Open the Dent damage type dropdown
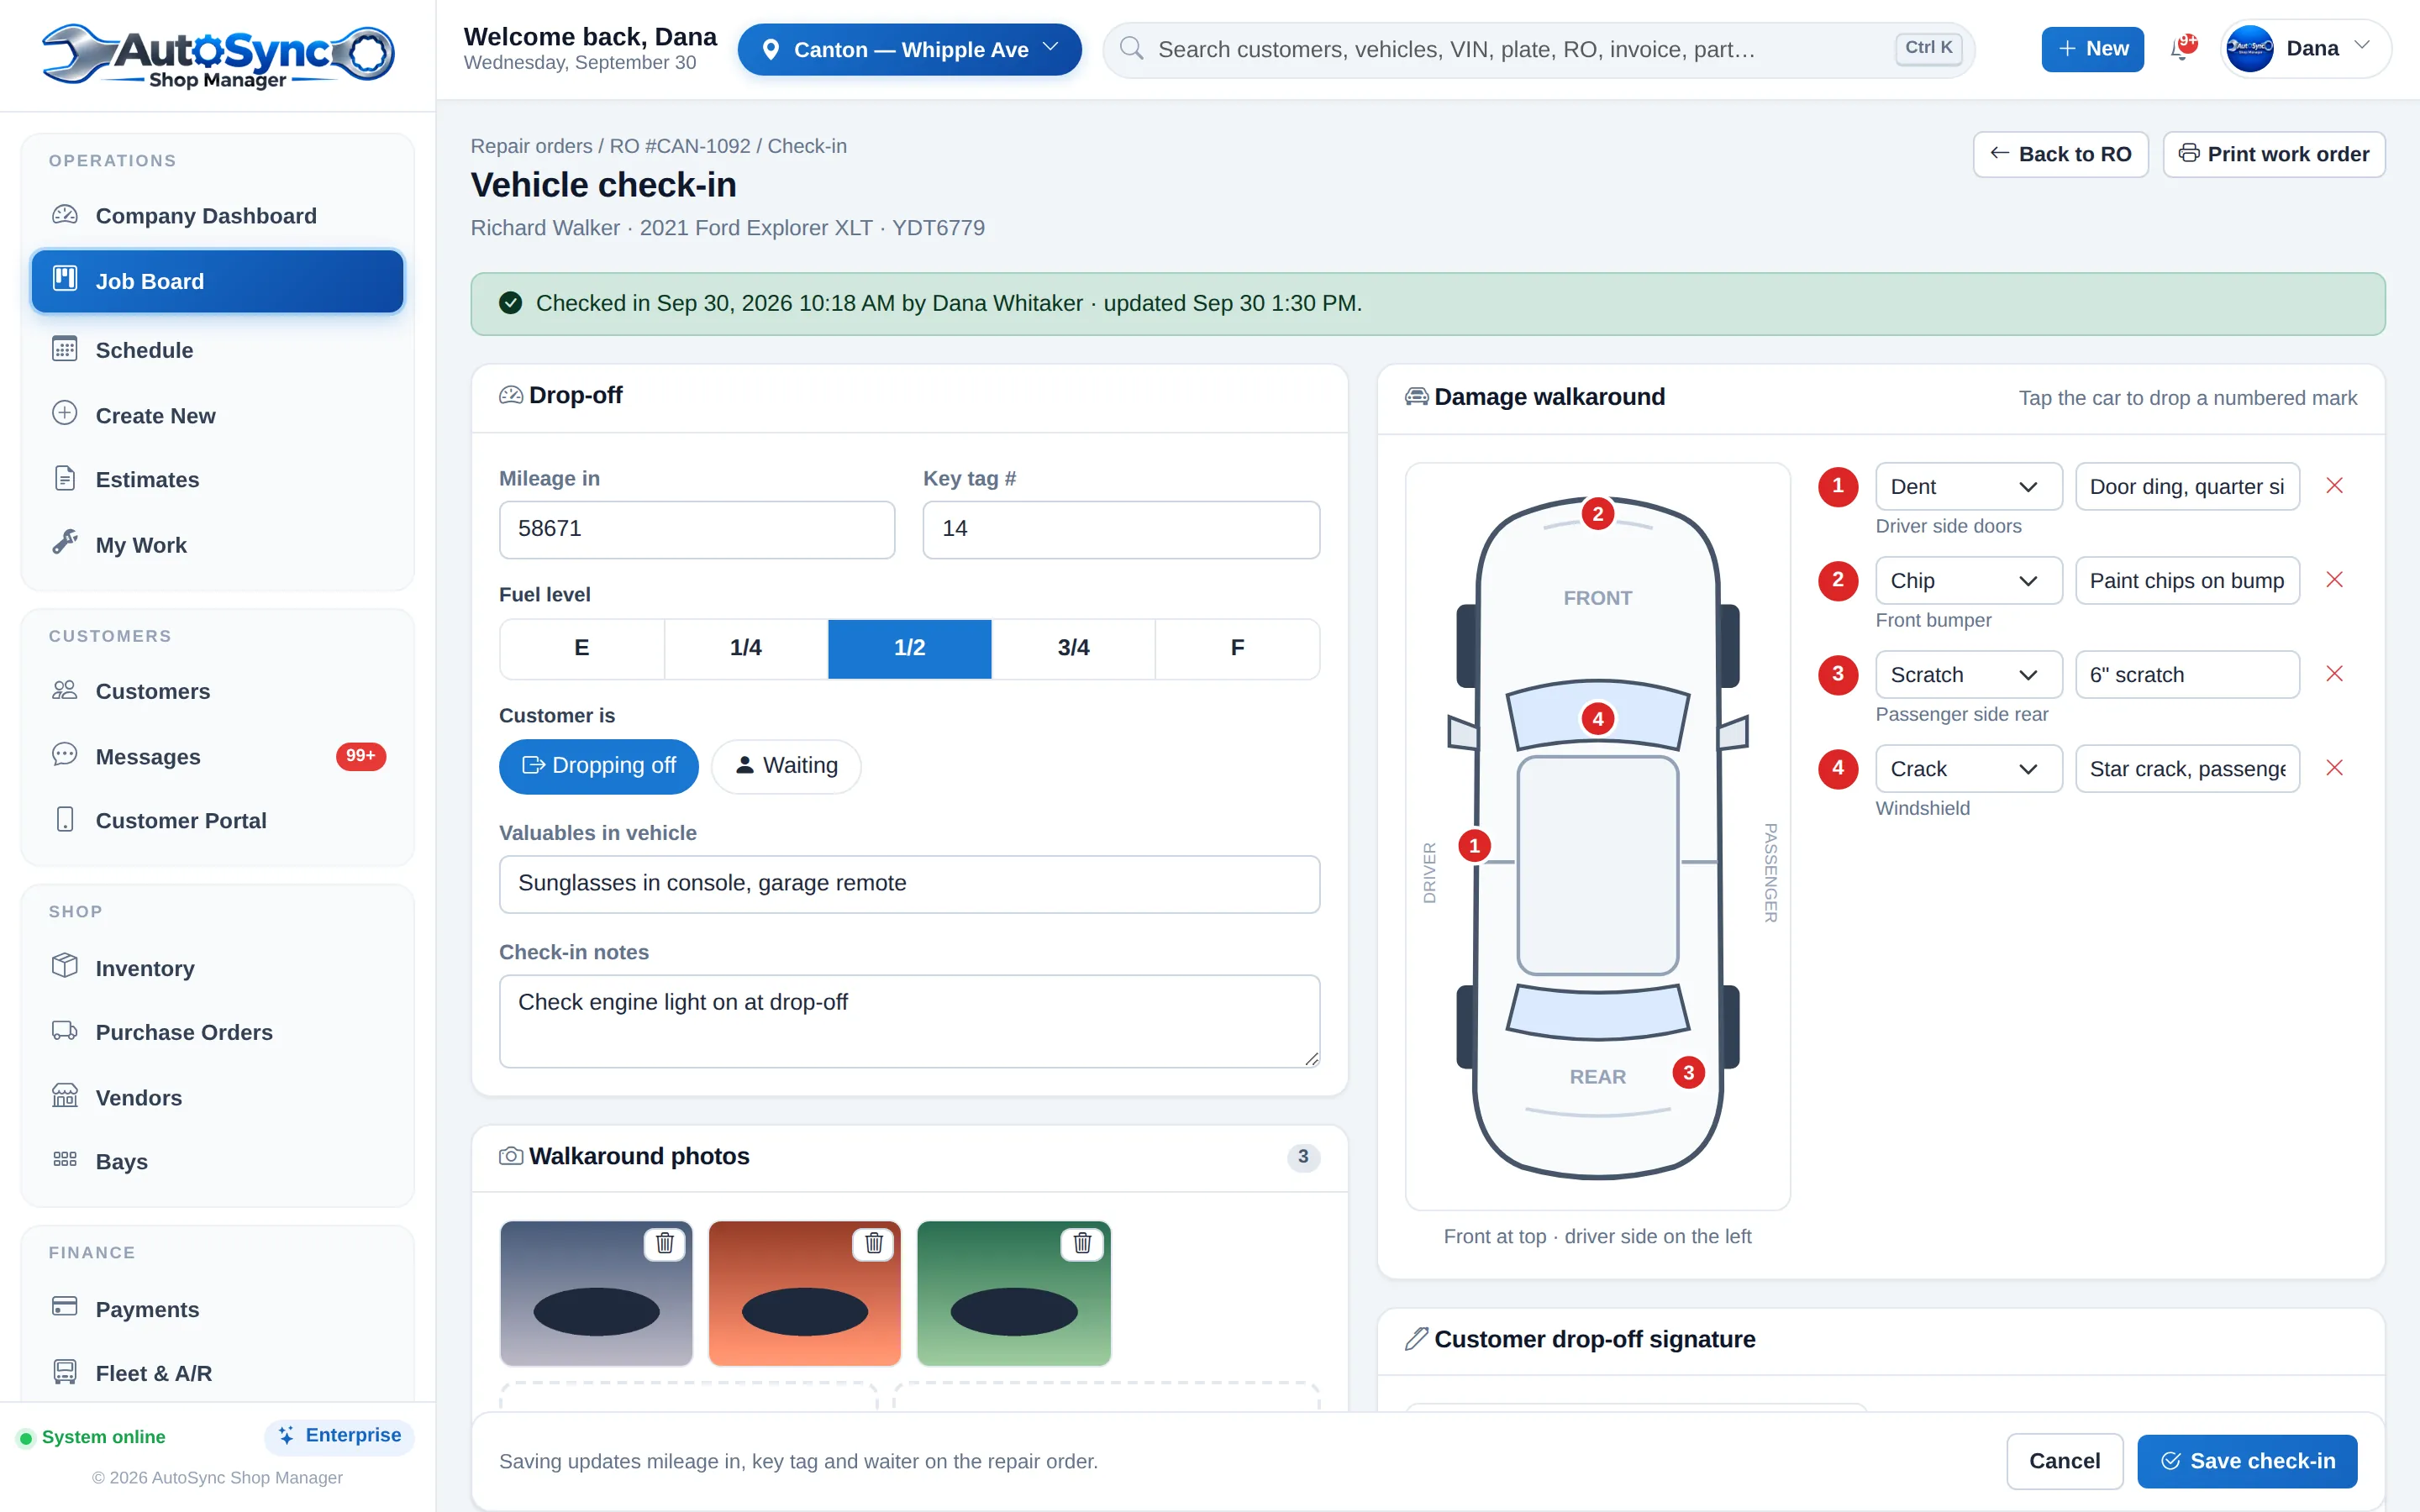This screenshot has width=2420, height=1512. point(1968,486)
